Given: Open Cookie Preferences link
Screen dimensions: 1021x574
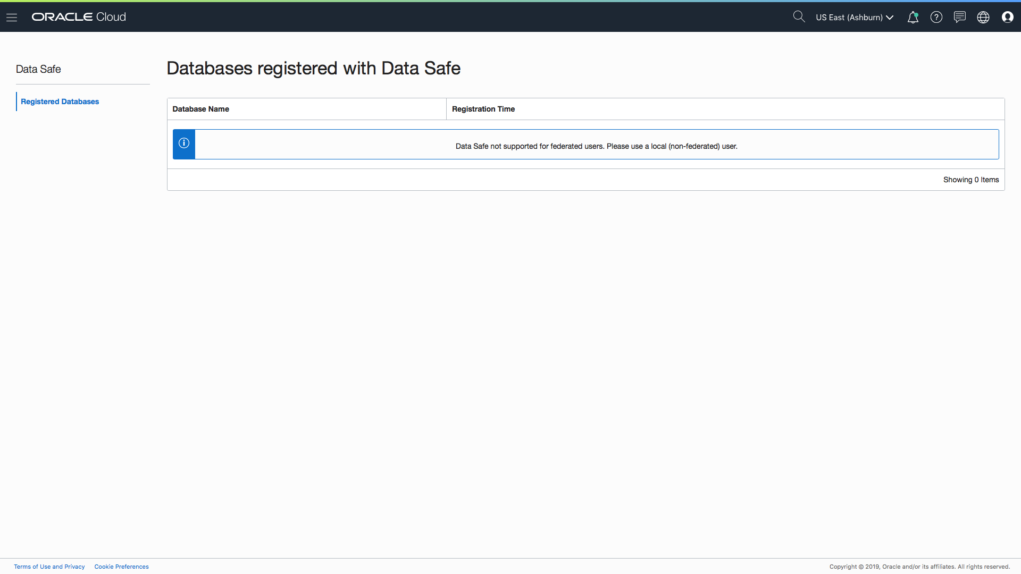Looking at the screenshot, I should point(121,567).
